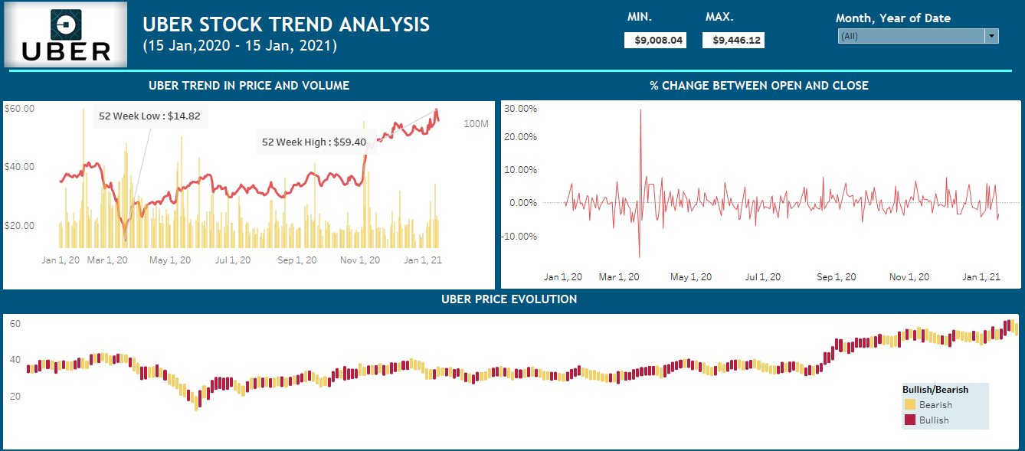Click the MAX. value field showing $9,446.12
The image size is (1025, 451).
tap(733, 40)
